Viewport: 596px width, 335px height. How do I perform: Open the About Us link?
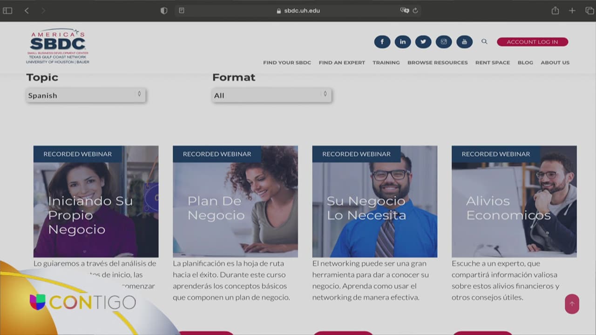[x=555, y=62]
